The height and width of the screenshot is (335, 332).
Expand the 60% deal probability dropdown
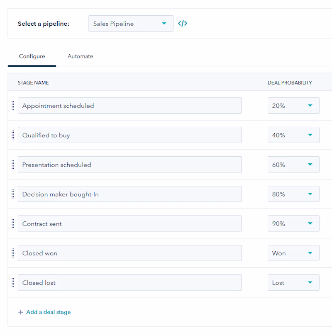point(293,165)
